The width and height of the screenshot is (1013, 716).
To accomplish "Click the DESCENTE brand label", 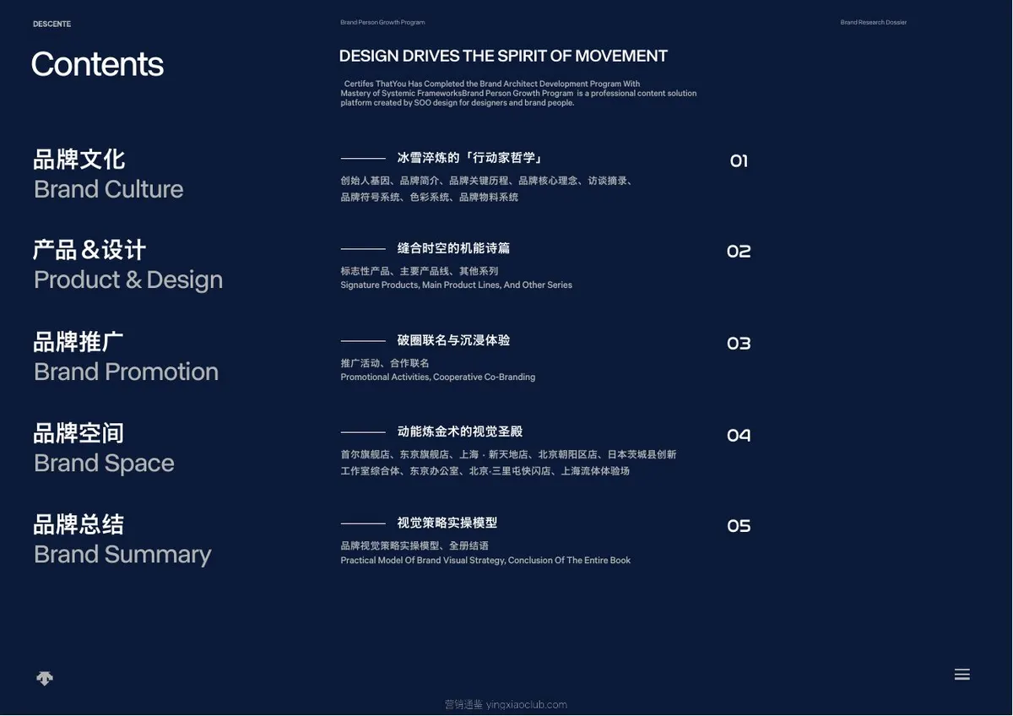I will point(52,24).
